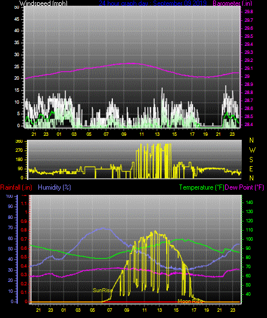Select the 1.1 rainfall scale value
The height and width of the screenshot is (318, 267).
click(x=24, y=203)
